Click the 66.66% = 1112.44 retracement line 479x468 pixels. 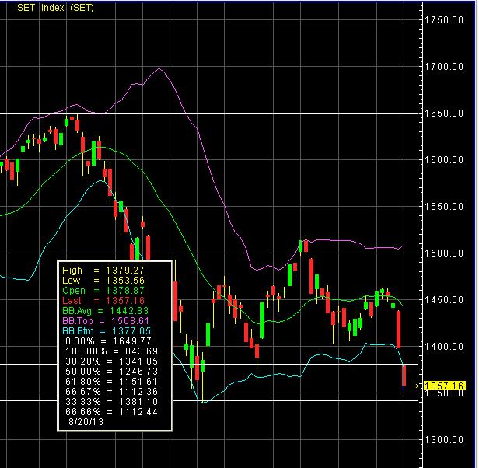pos(111,412)
